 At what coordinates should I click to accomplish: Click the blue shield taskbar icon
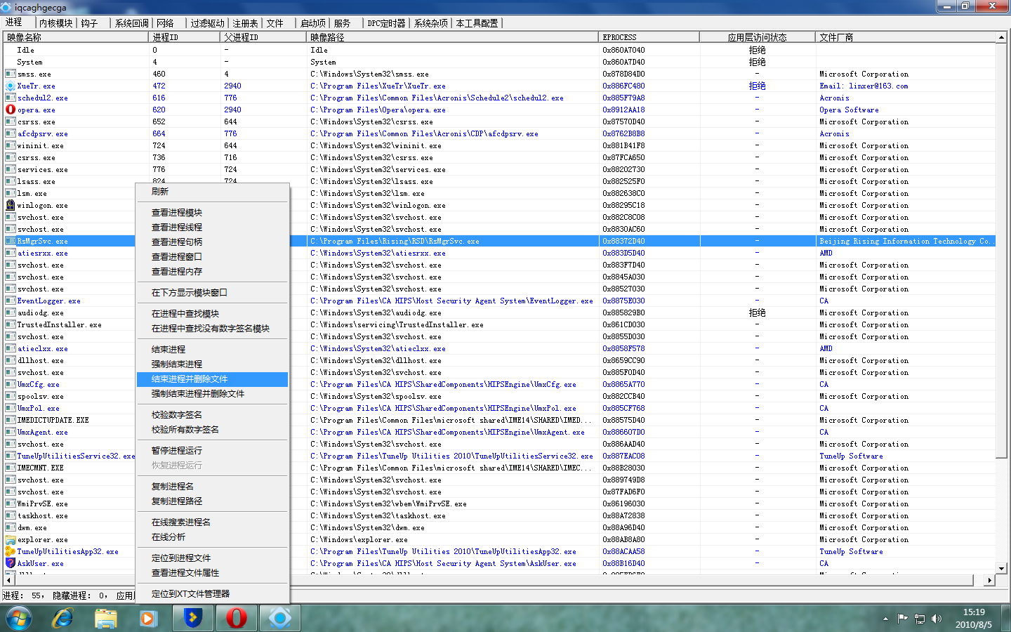click(193, 619)
